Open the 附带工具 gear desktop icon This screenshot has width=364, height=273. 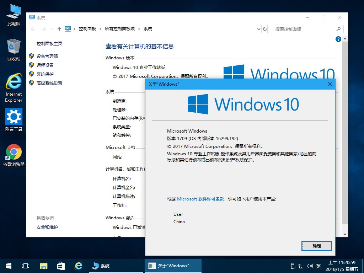click(x=14, y=120)
